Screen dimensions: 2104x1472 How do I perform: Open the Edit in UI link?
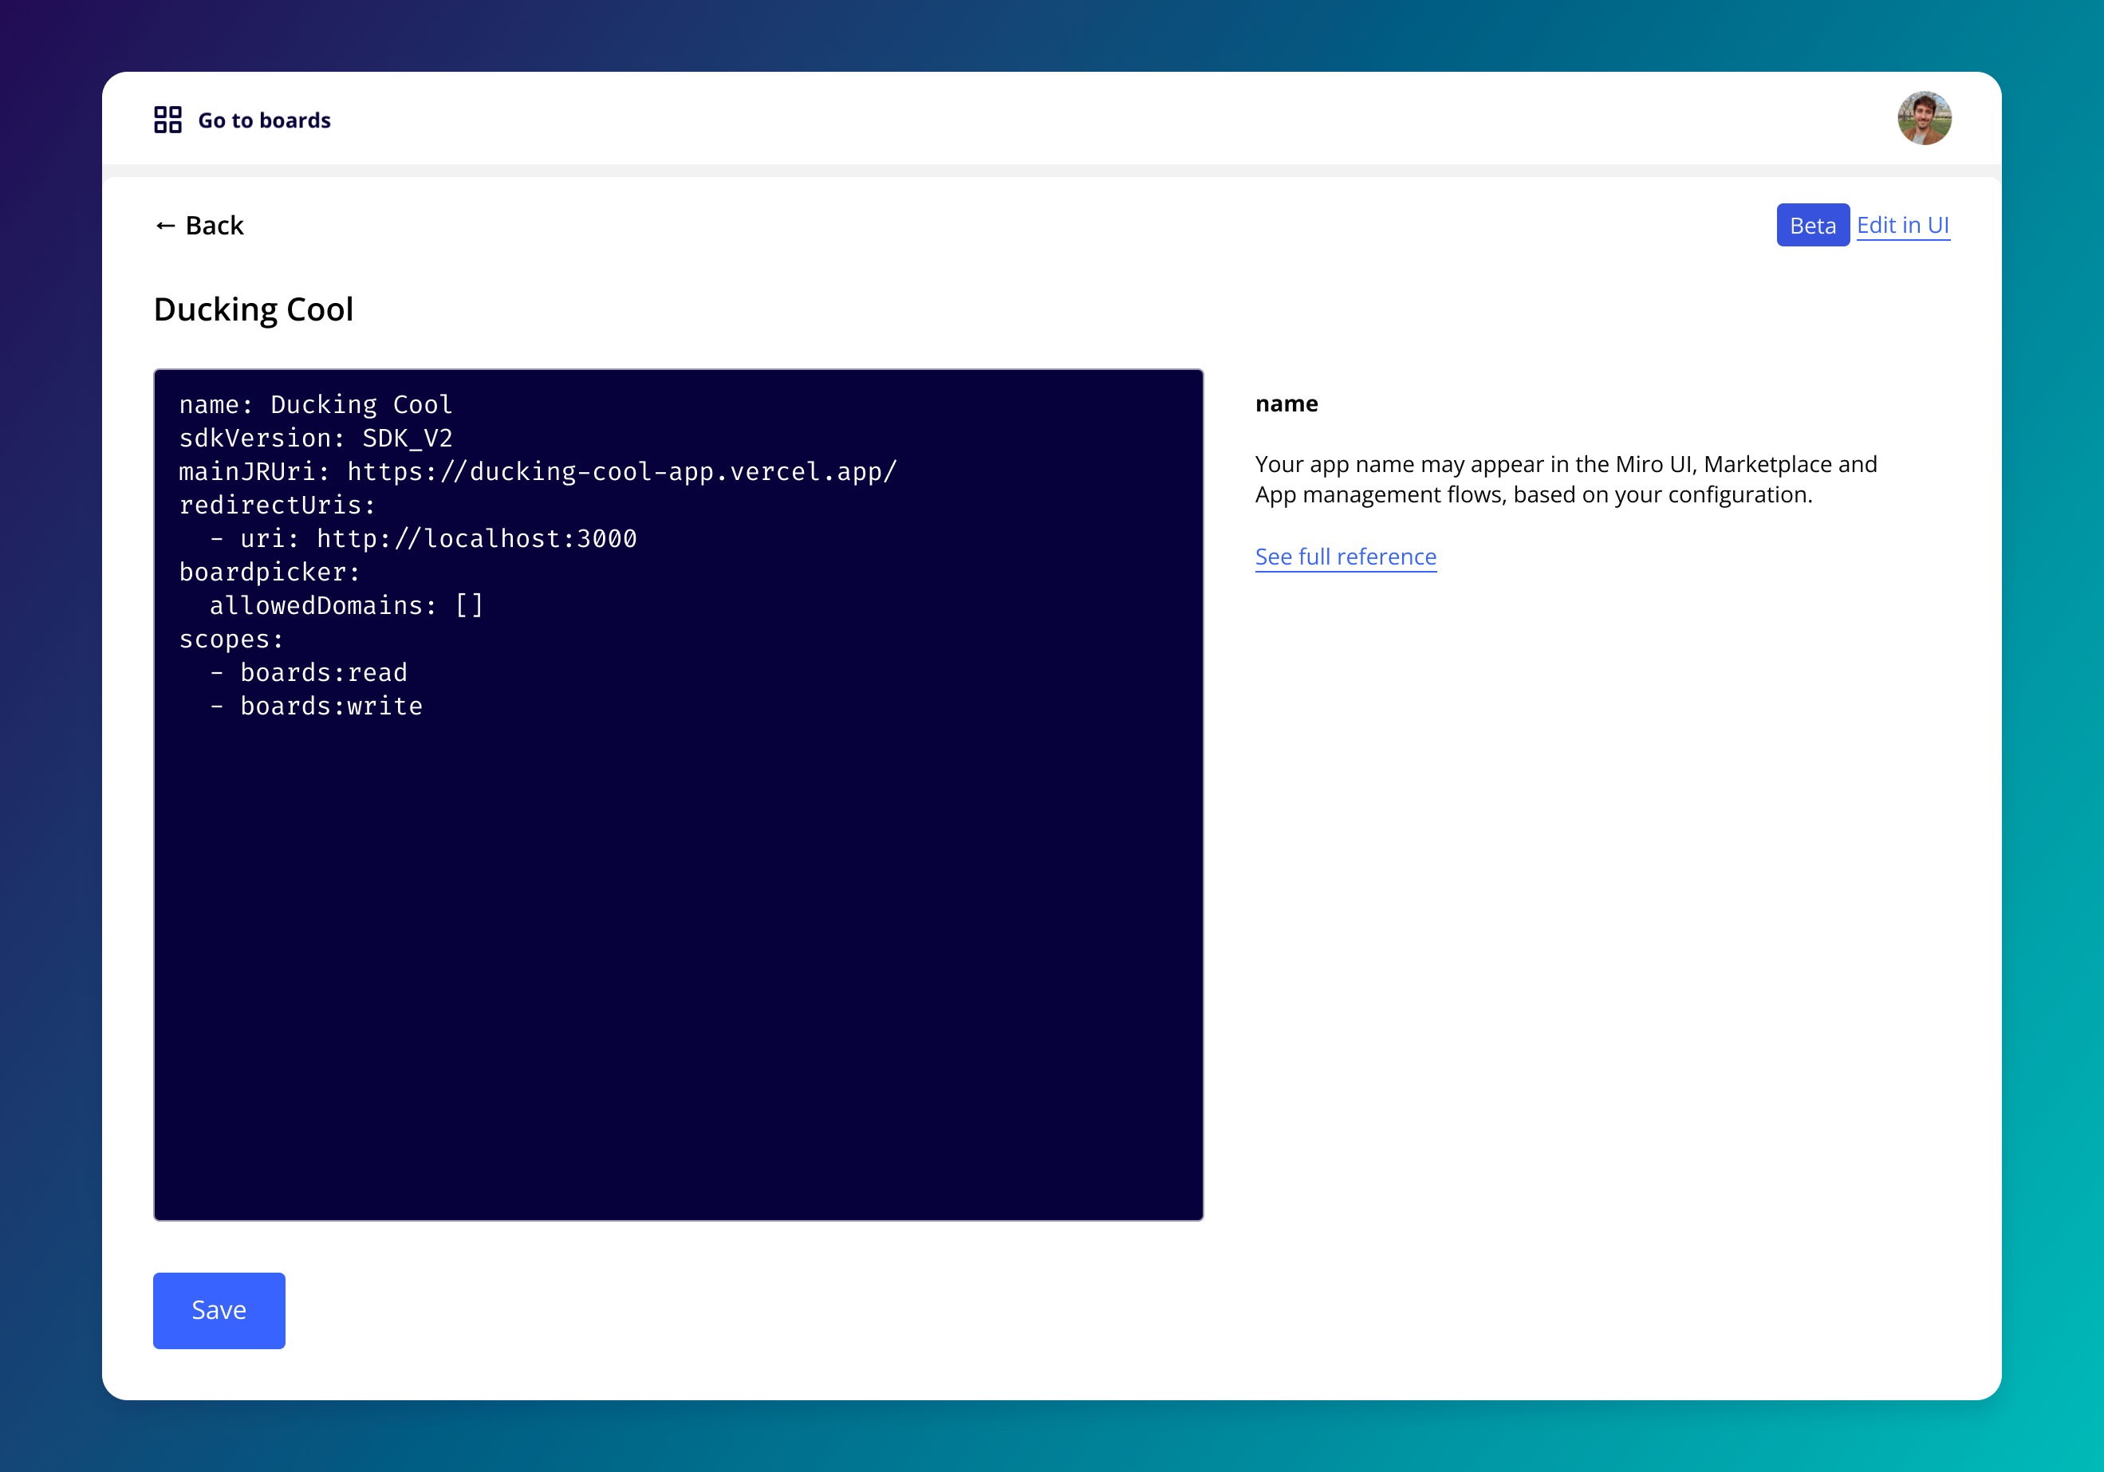1902,226
